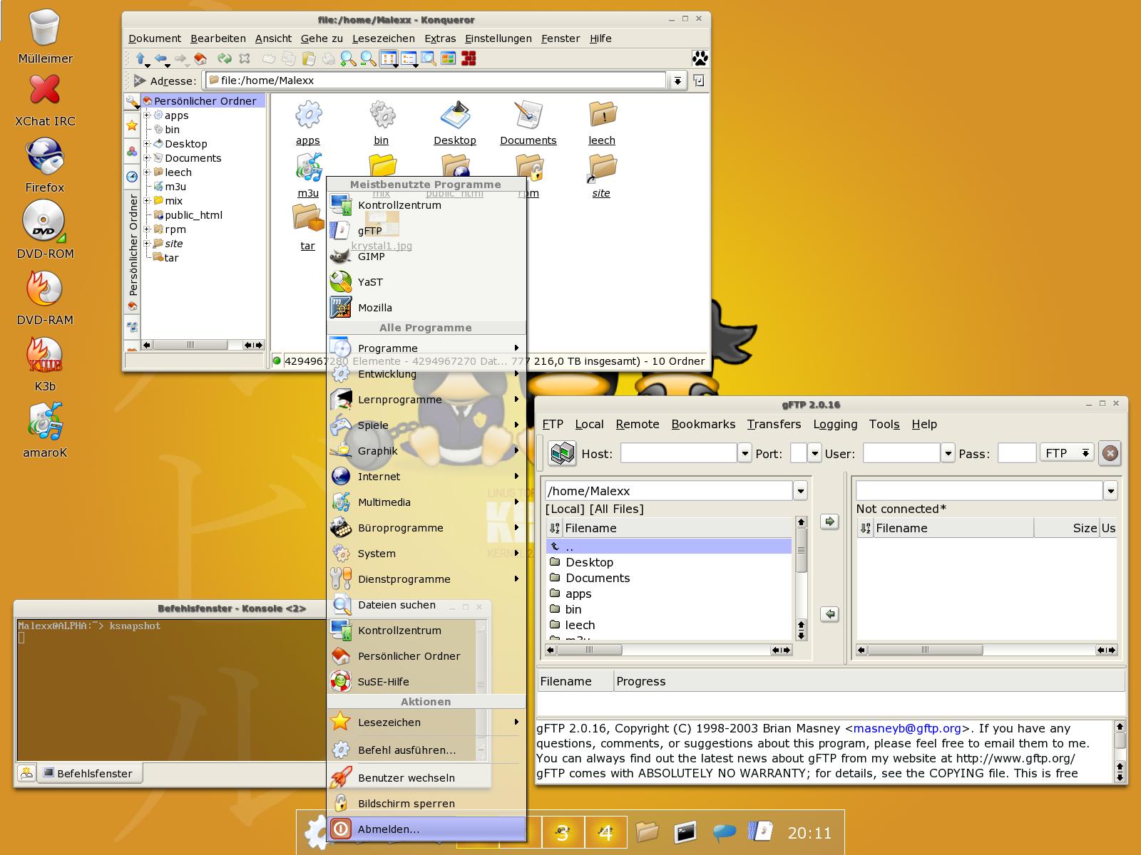
Task: Click the wrench configure icon in Konqueror's sidebar
Action: coord(132,102)
